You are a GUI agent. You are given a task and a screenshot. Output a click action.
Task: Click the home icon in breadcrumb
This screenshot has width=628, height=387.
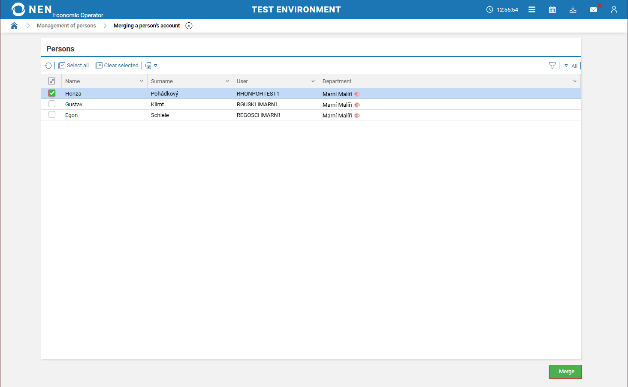coord(14,26)
